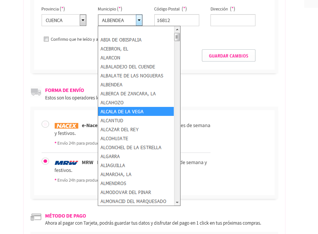Open the Provincia dropdown showing CUENCA
318x234 pixels.
[64, 20]
